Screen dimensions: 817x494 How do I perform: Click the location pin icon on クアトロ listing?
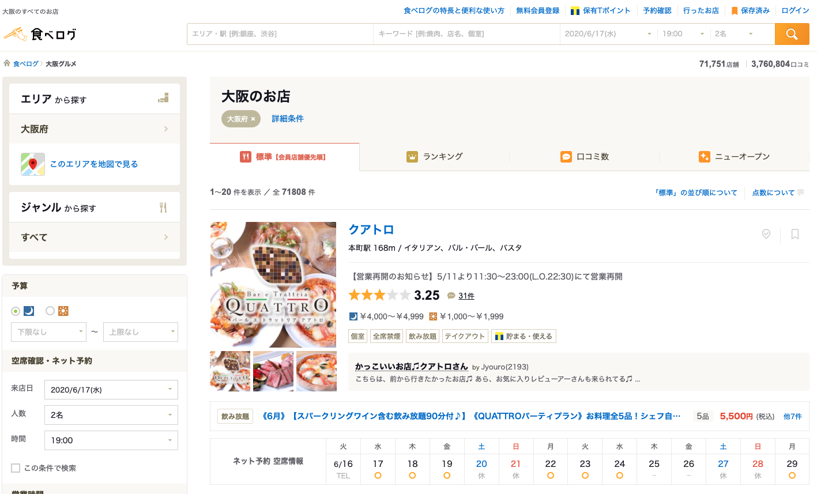[766, 234]
